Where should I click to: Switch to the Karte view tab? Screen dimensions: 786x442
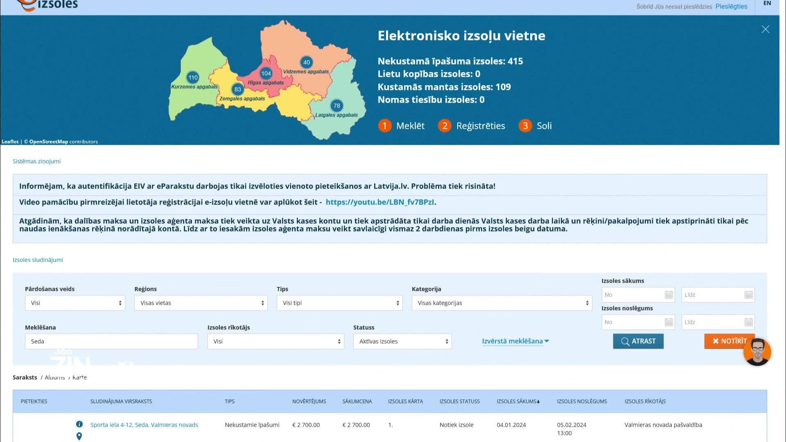(79, 377)
